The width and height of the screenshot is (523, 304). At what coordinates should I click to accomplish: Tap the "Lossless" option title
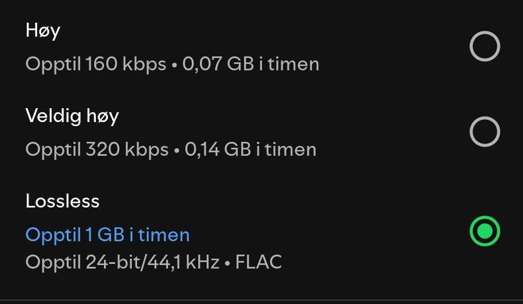63,201
